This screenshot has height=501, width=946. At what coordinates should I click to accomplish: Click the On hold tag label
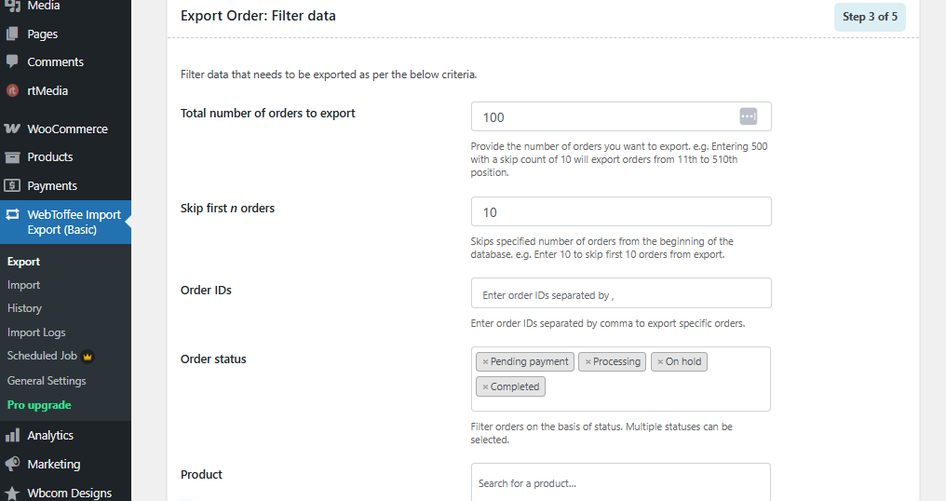(x=683, y=361)
